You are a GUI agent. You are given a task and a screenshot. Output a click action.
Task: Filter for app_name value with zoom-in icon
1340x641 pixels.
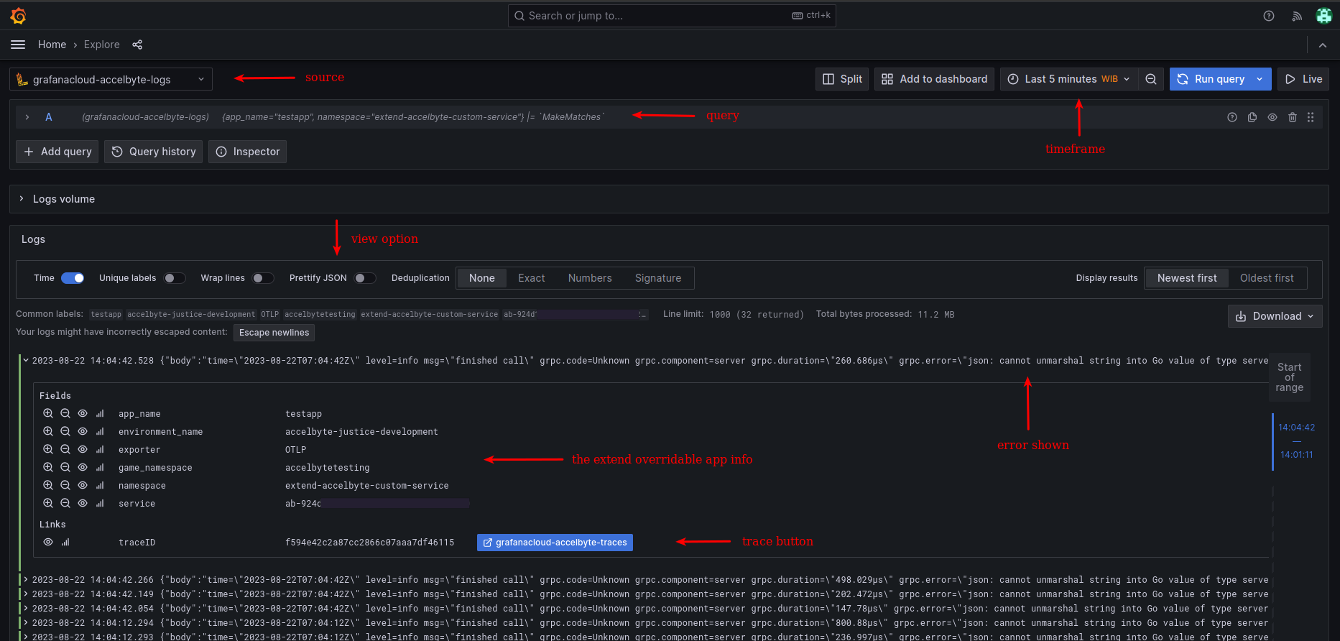(x=48, y=413)
